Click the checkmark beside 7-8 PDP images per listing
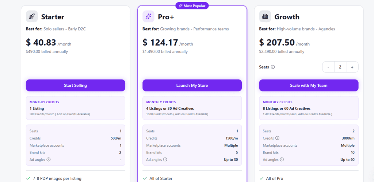This screenshot has width=374, height=182. click(28, 178)
